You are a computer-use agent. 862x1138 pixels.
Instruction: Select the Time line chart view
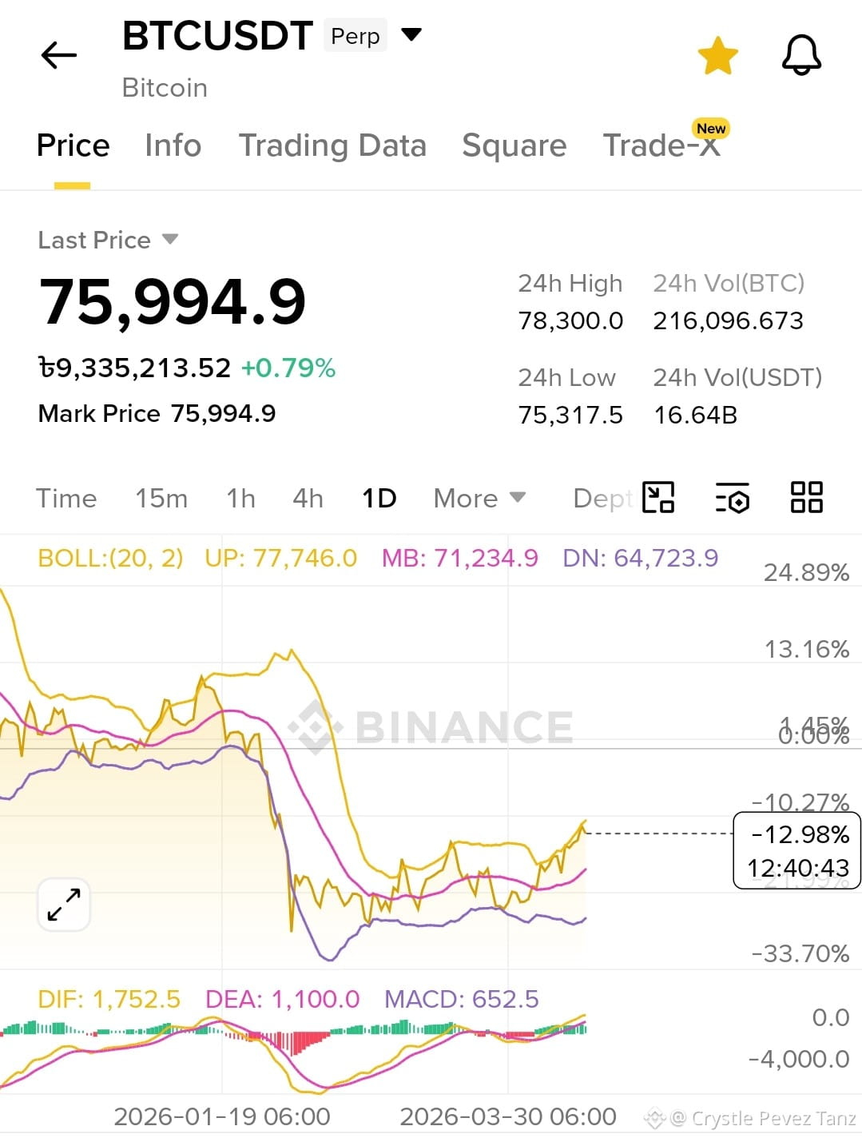click(66, 498)
